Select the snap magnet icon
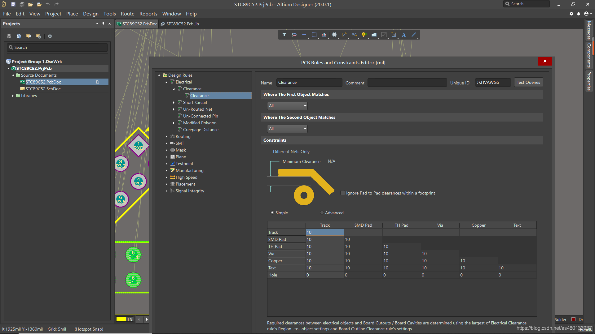Viewport: 595px width, 334px height. tap(294, 35)
